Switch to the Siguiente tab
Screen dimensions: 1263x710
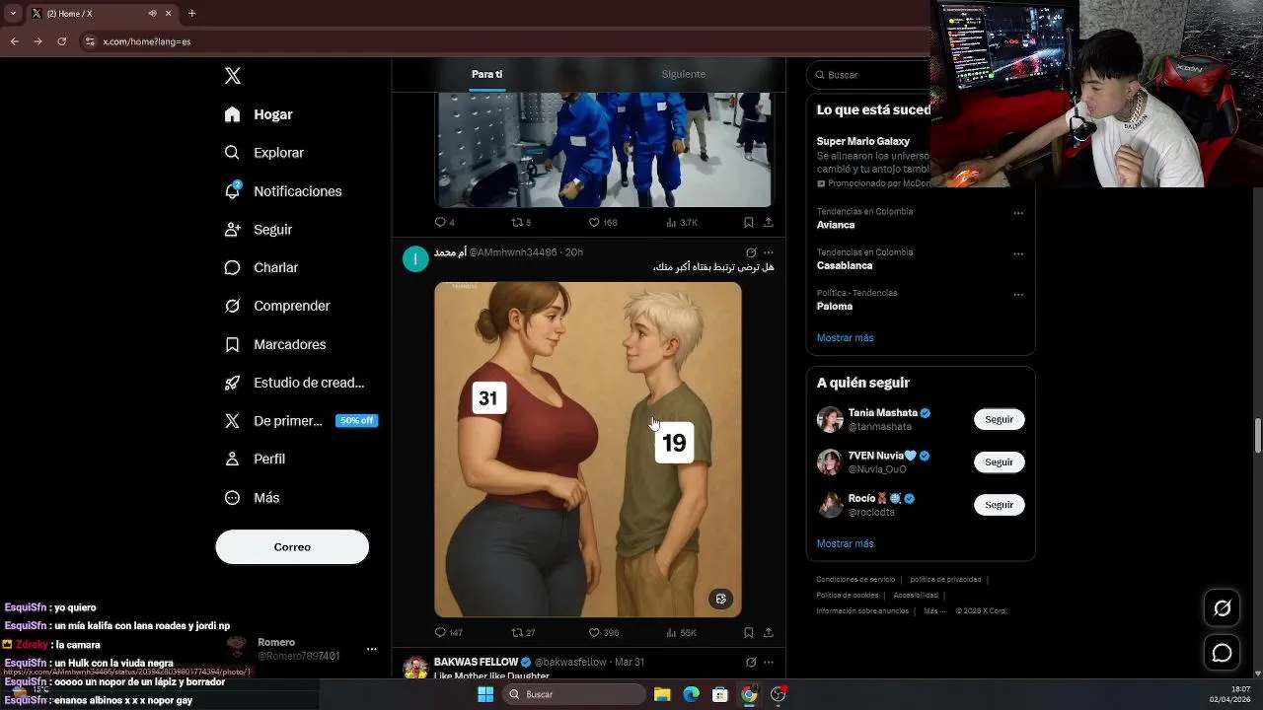[x=683, y=75]
